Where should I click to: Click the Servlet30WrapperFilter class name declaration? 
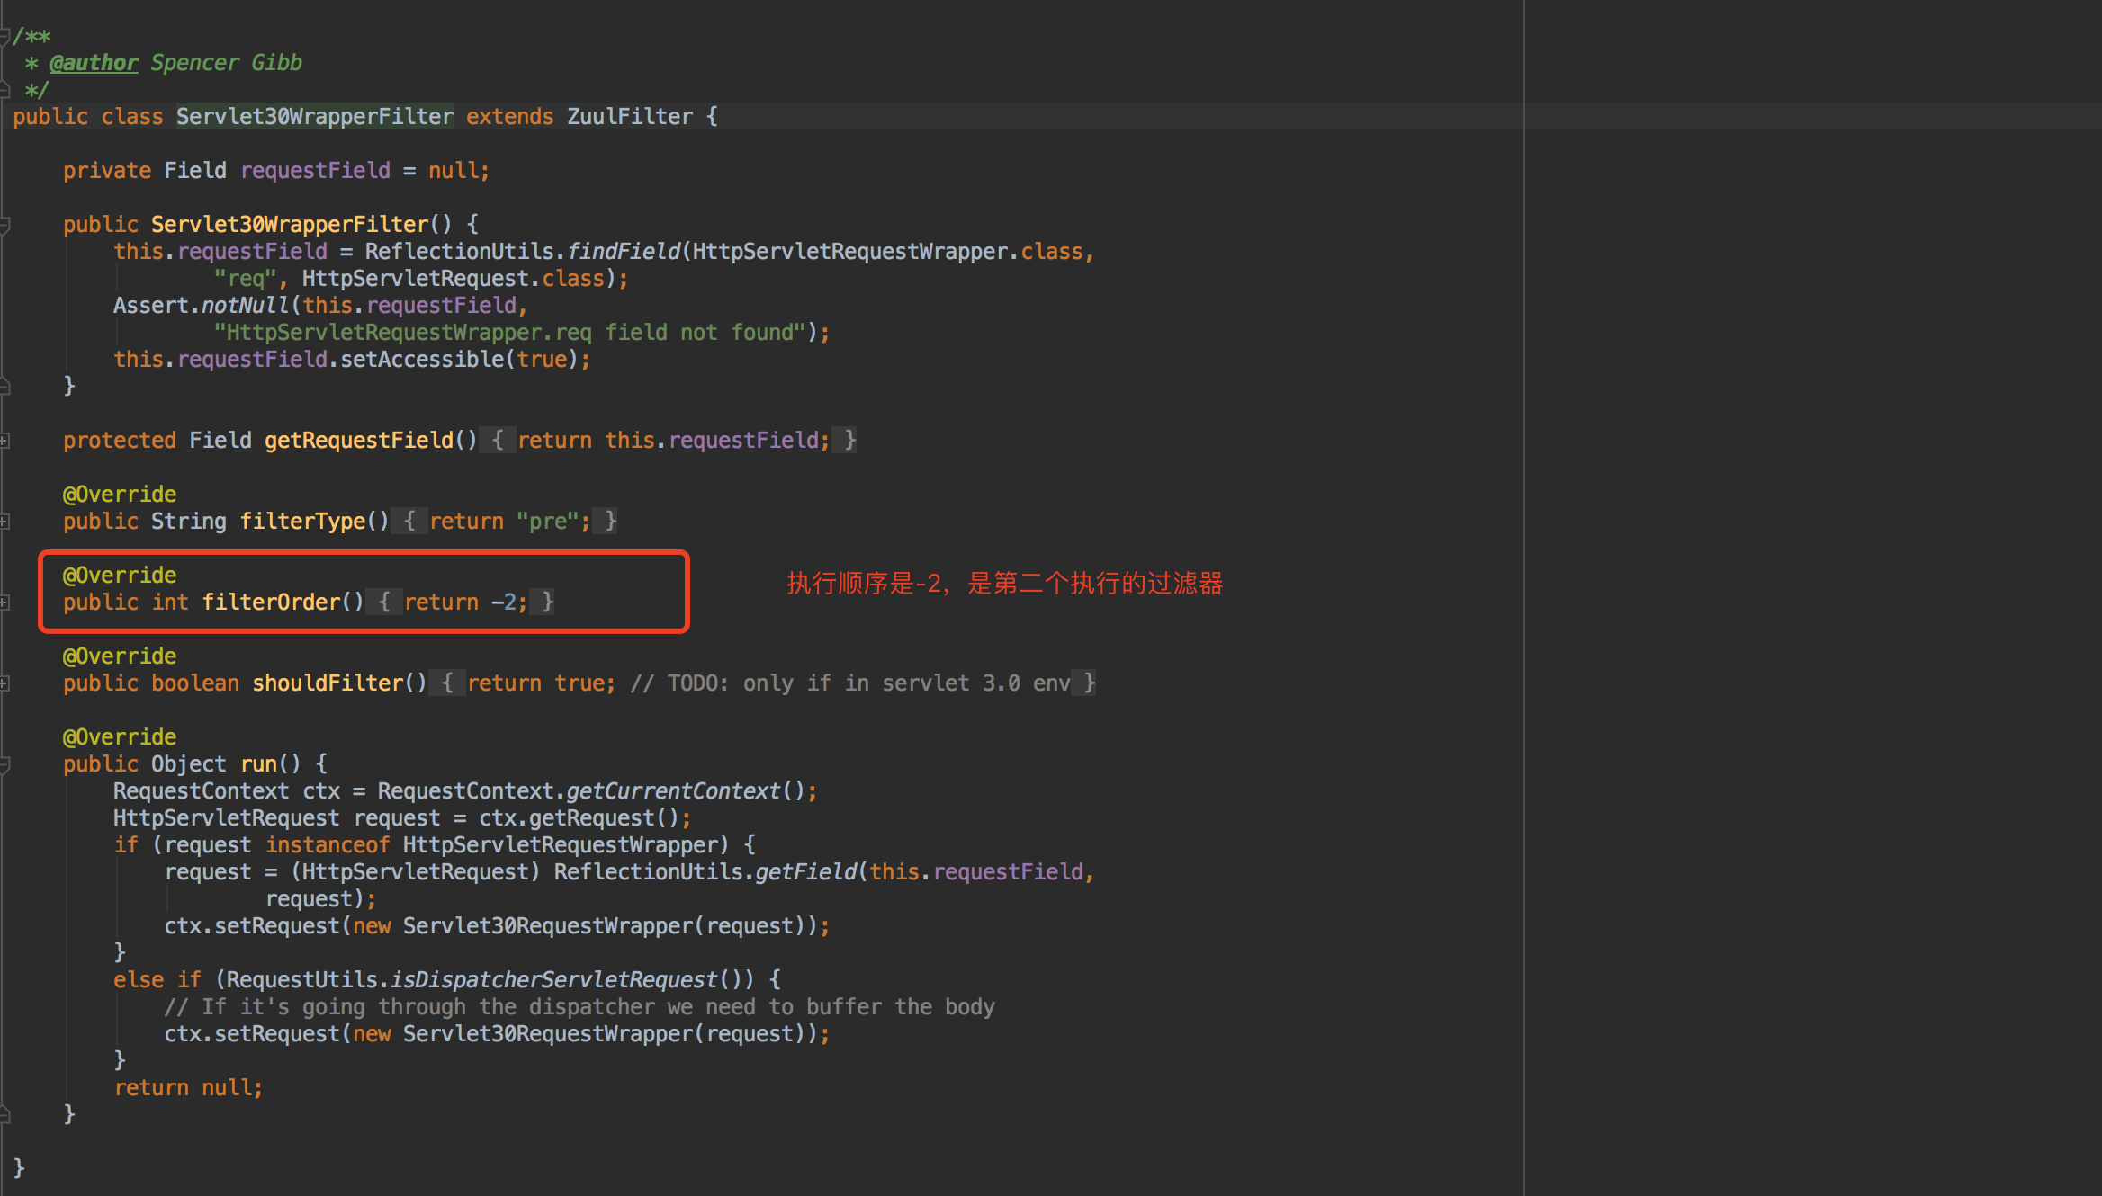click(314, 117)
